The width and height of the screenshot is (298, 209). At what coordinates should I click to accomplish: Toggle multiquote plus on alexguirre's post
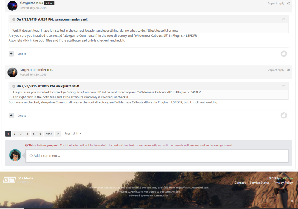(11, 54)
